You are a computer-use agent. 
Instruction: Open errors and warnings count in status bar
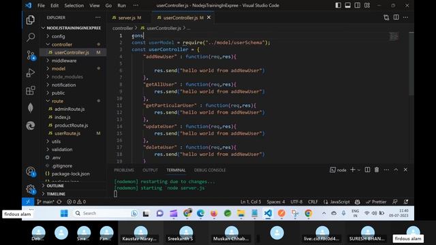point(76,201)
